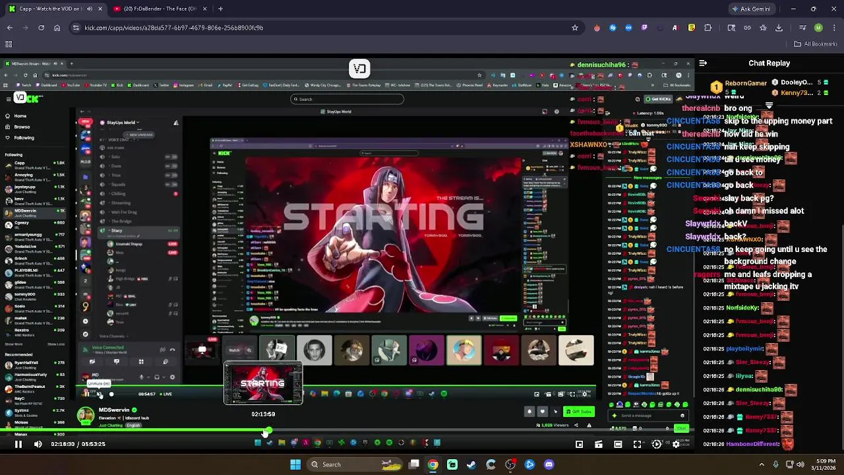The height and width of the screenshot is (475, 844).
Task: Go back in browser history
Action: (x=9, y=28)
